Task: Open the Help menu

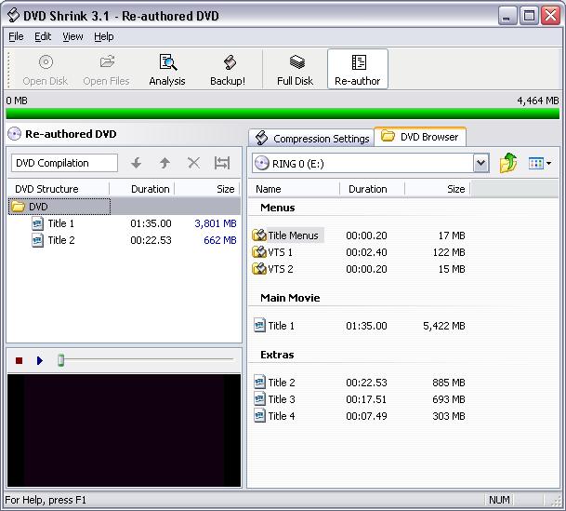Action: tap(104, 36)
